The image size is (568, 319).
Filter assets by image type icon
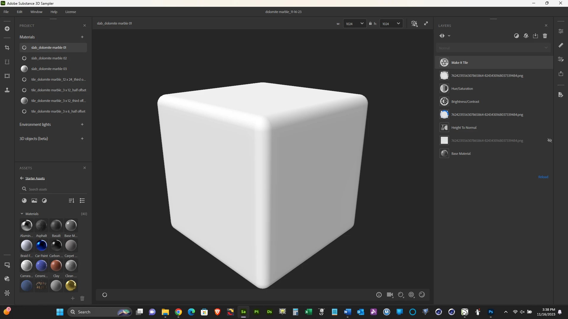pyautogui.click(x=34, y=201)
